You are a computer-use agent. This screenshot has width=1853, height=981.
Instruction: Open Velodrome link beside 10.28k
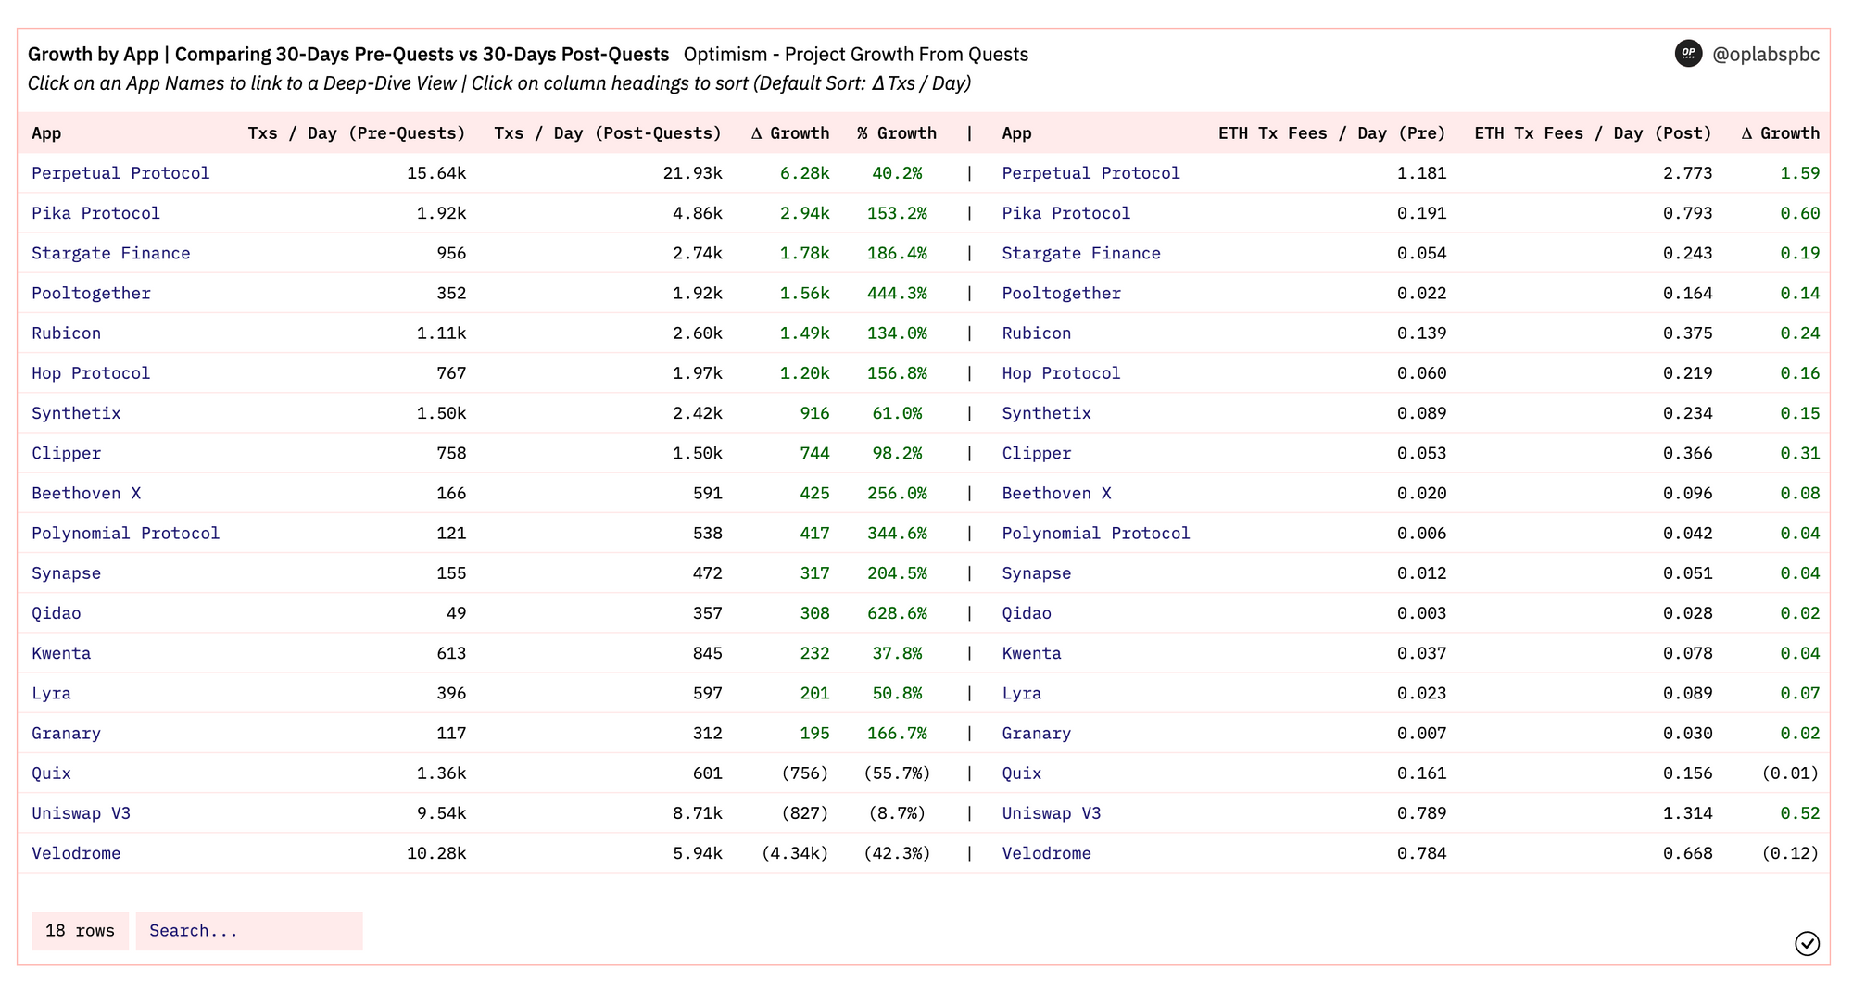click(x=76, y=853)
